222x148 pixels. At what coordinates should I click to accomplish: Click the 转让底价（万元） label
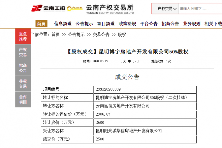59,122
